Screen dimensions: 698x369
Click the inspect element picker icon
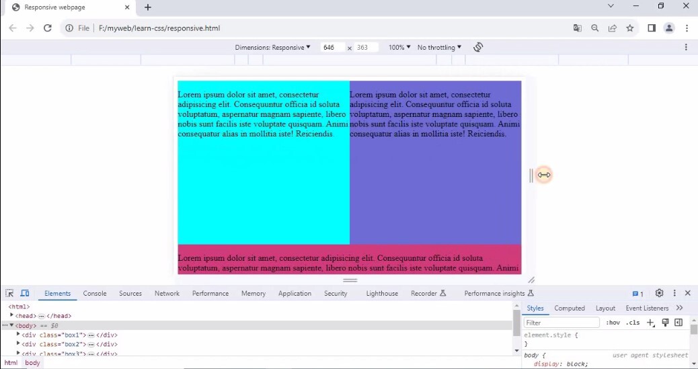click(9, 294)
